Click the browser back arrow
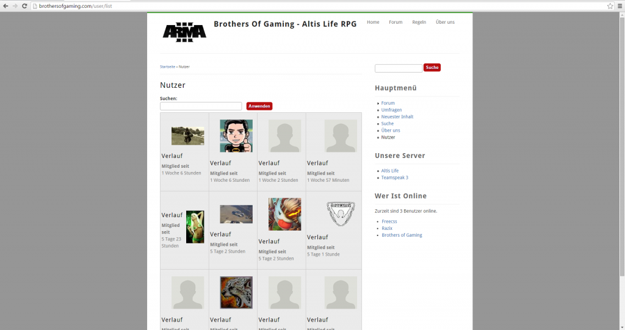The width and height of the screenshot is (625, 330). point(5,5)
